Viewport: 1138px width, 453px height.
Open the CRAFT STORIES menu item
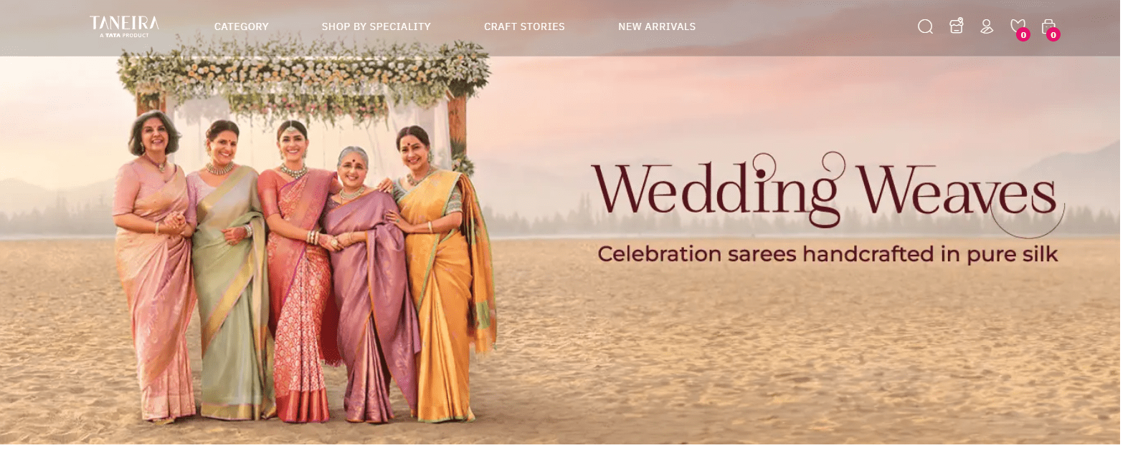coord(524,26)
